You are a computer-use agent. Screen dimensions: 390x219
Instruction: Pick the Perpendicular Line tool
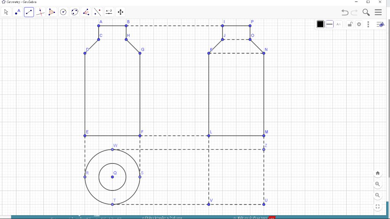coord(40,12)
